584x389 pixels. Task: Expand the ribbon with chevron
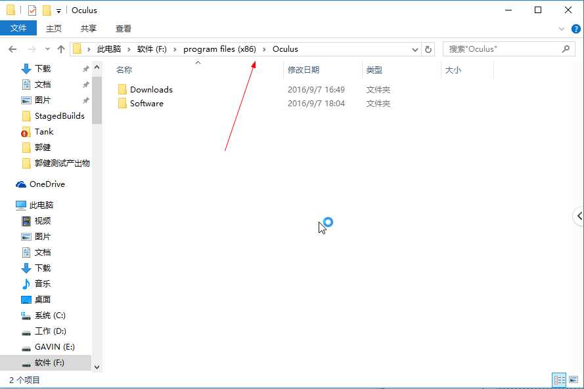(562, 29)
